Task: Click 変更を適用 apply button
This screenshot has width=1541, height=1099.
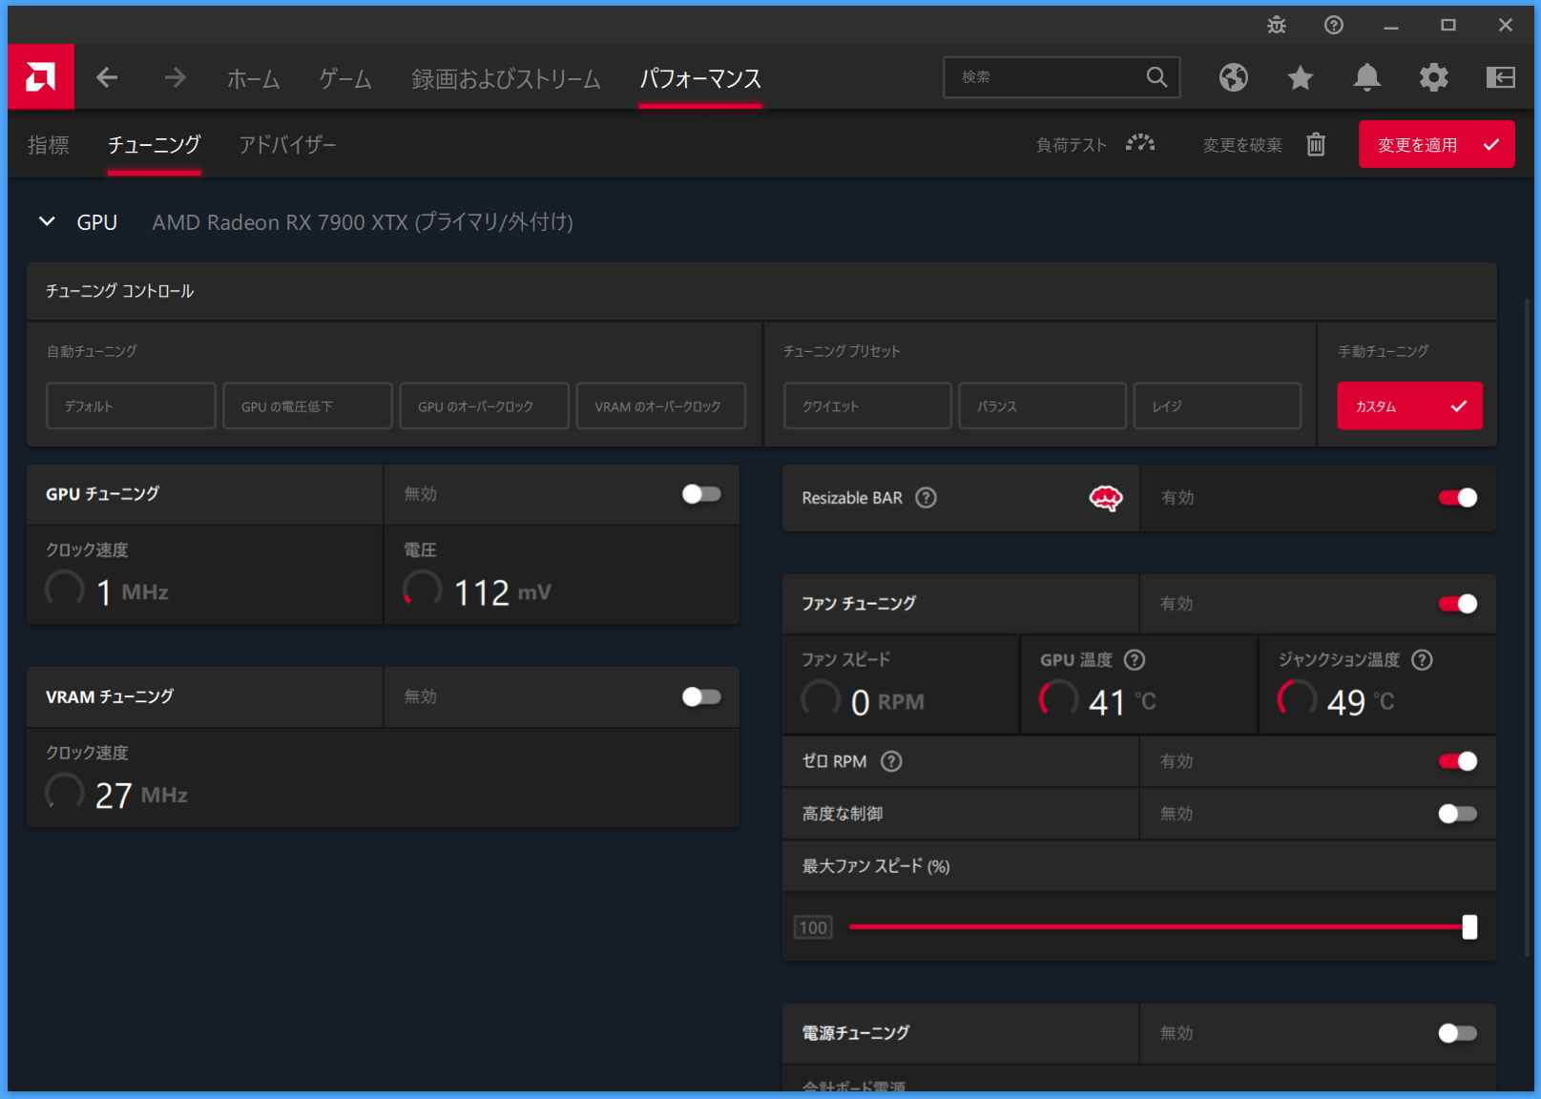Action: 1436,144
